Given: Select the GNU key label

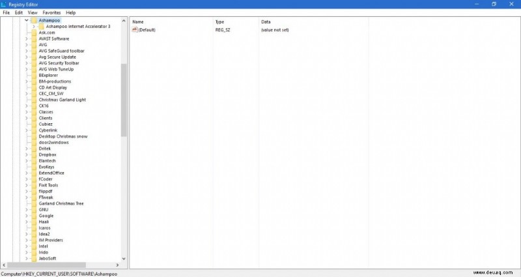Looking at the screenshot, I should point(44,209).
